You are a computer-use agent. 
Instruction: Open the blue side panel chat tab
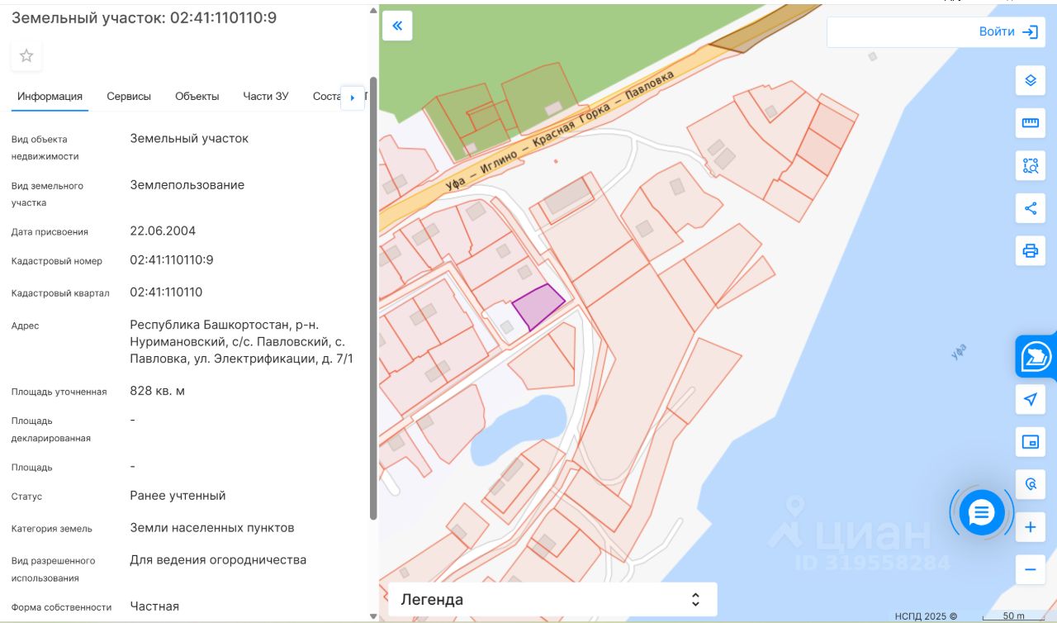click(1036, 357)
